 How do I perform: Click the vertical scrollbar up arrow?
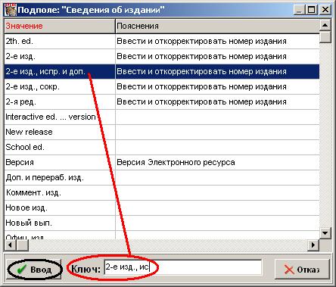[325, 25]
